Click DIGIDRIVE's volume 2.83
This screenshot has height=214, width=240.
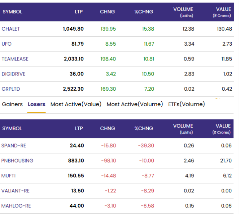[x=189, y=74]
